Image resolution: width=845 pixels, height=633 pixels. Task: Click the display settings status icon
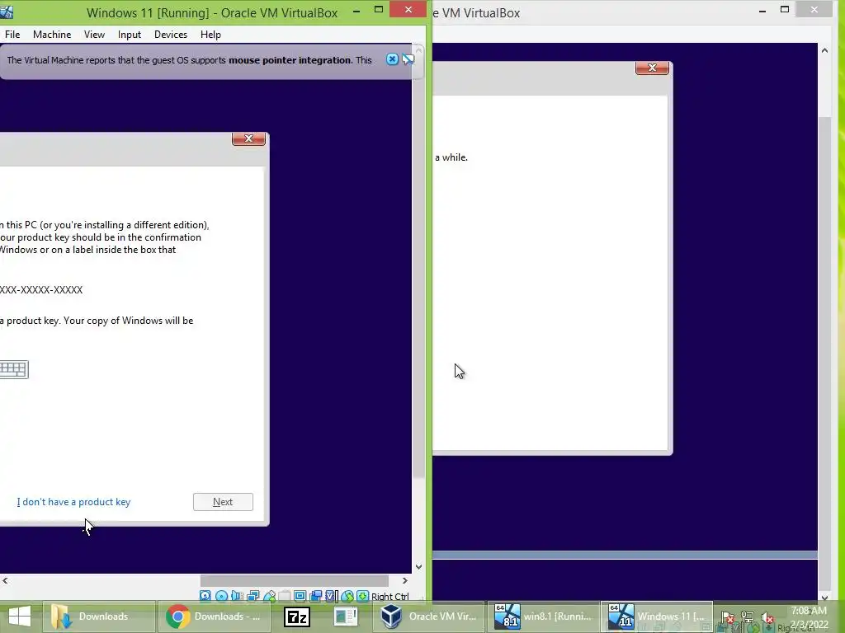[x=300, y=596]
